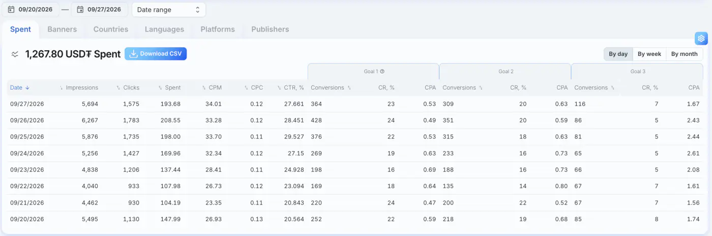Click impressions value 6,267
The width and height of the screenshot is (712, 236).
click(89, 121)
